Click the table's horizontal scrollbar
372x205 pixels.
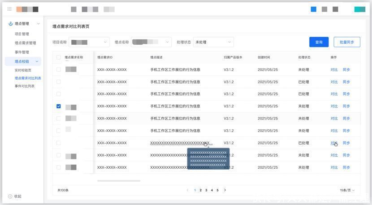click(119, 180)
